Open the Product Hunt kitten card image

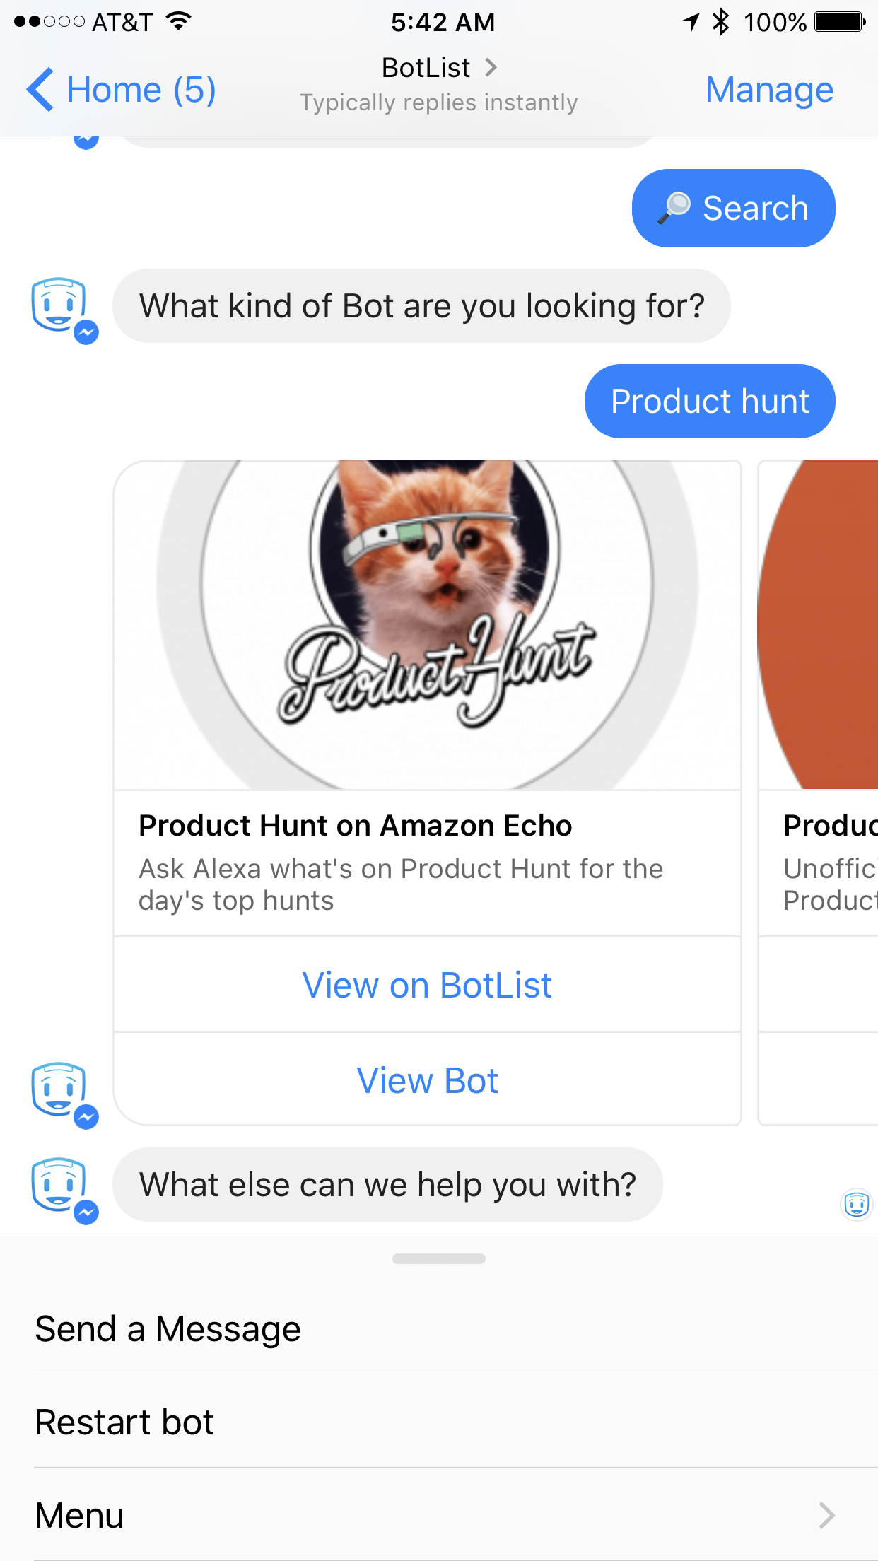click(x=427, y=625)
